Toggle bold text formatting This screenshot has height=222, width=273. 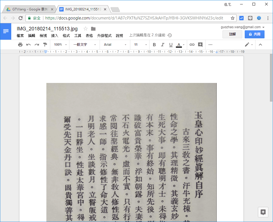(x=154, y=44)
